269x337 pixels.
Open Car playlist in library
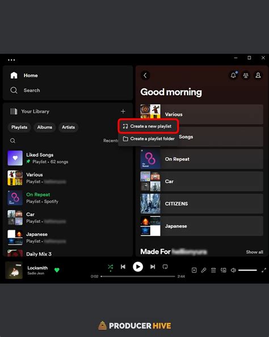click(x=68, y=217)
